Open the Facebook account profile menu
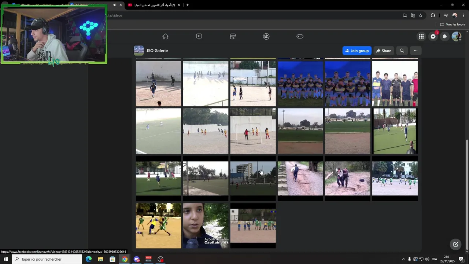469x264 pixels. (x=457, y=36)
